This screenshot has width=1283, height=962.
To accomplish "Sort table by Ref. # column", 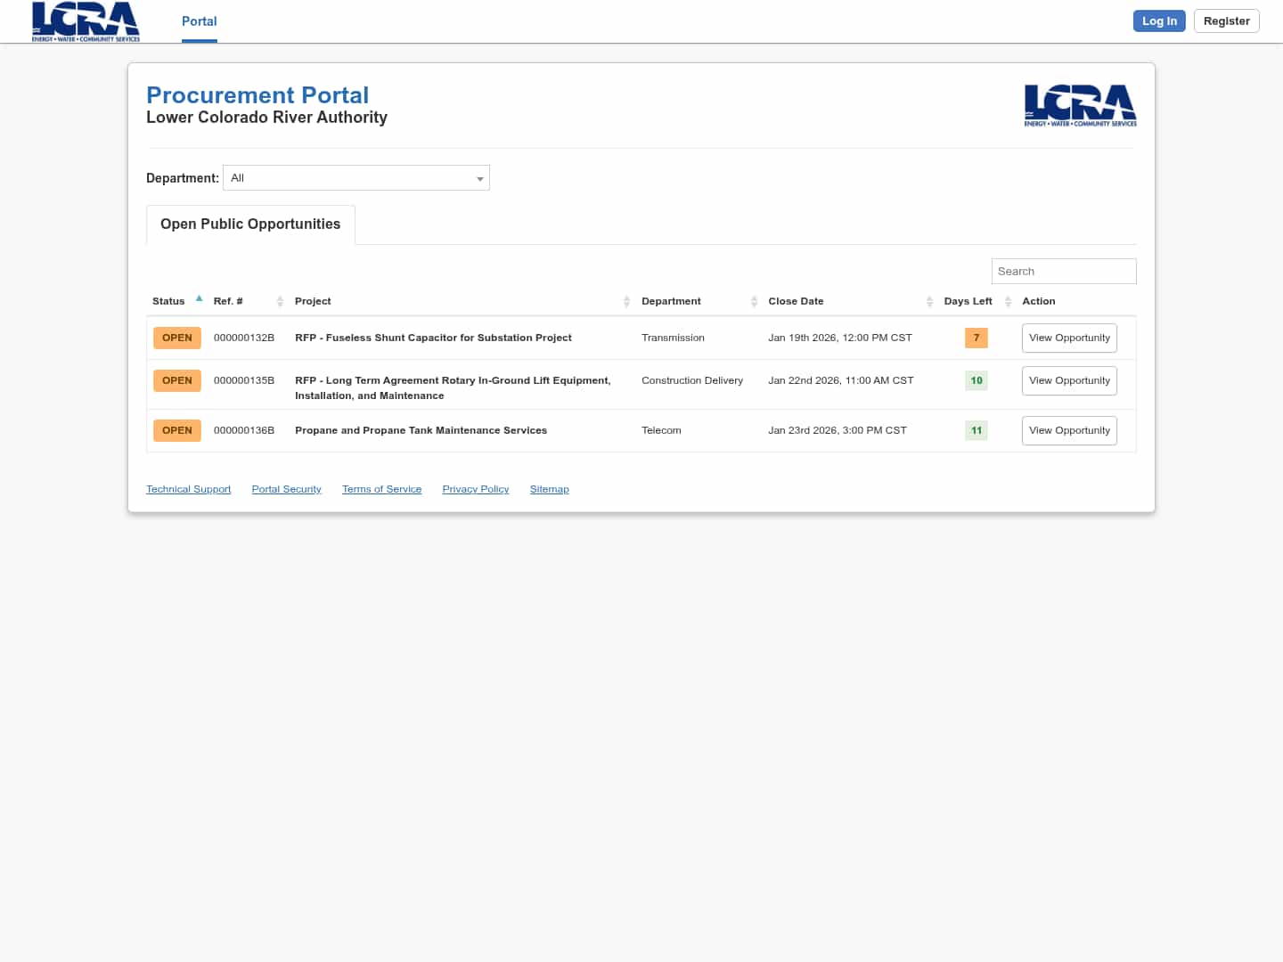I will coord(280,302).
